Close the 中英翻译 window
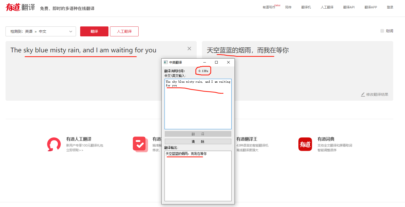Screen dimensions: 405x207 click(x=228, y=62)
